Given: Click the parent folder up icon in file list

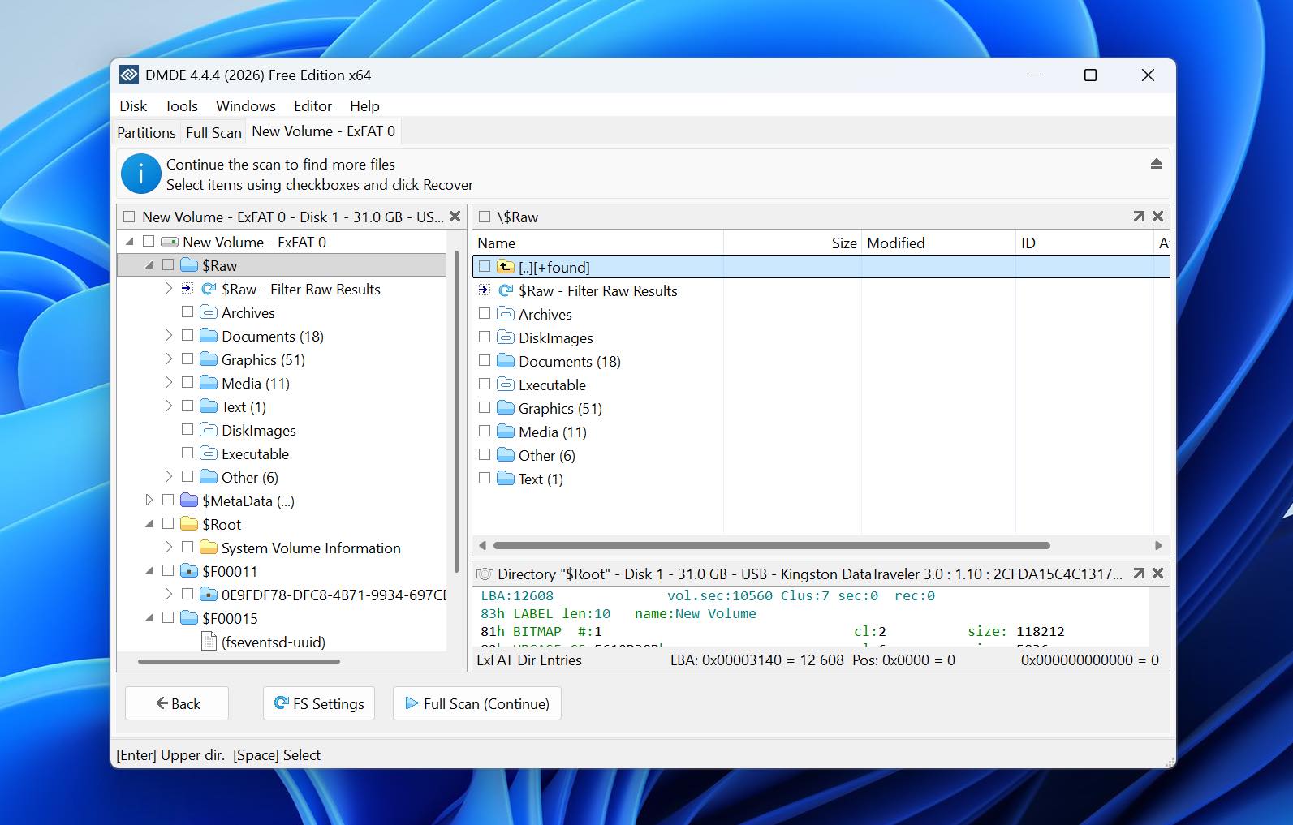Looking at the screenshot, I should pos(506,267).
